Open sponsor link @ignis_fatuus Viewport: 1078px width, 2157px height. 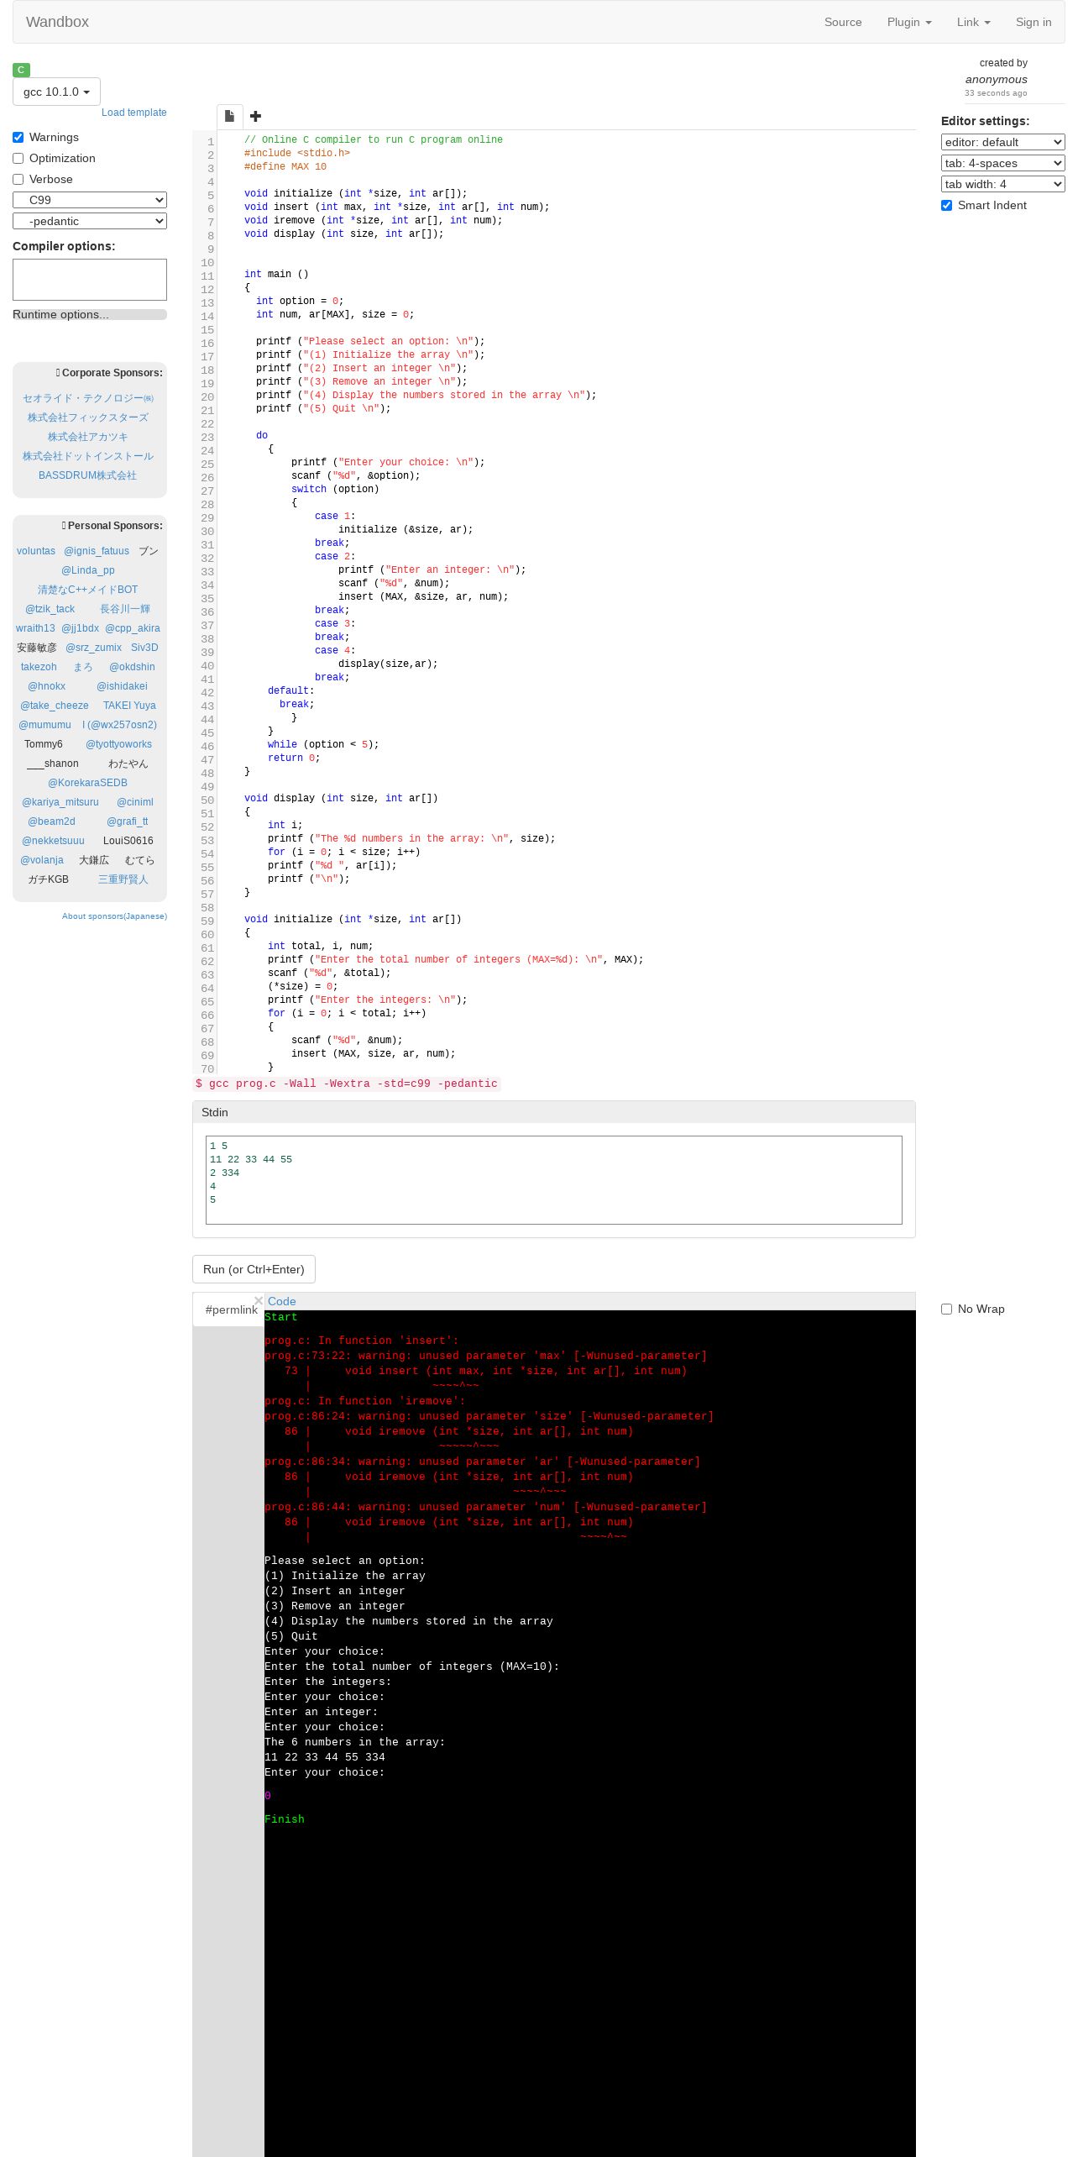97,551
